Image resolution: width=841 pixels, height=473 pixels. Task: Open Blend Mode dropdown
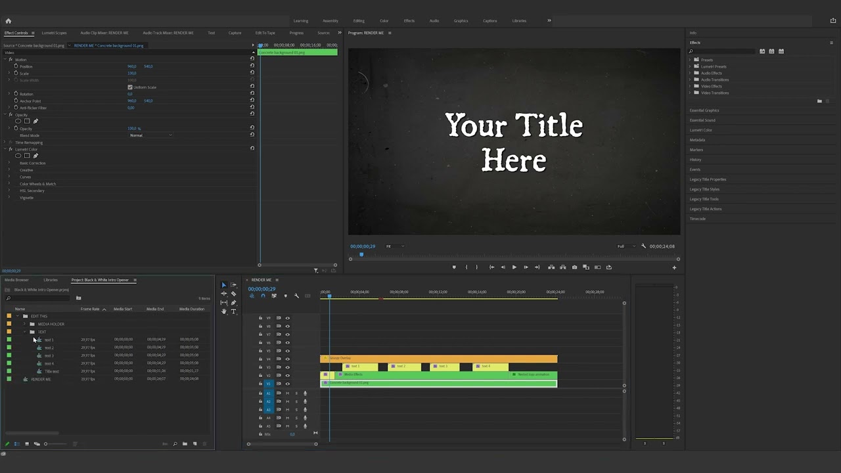(151, 135)
